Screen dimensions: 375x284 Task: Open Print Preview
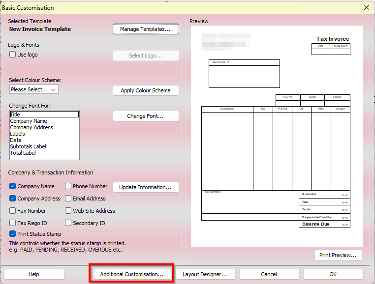[339, 255]
